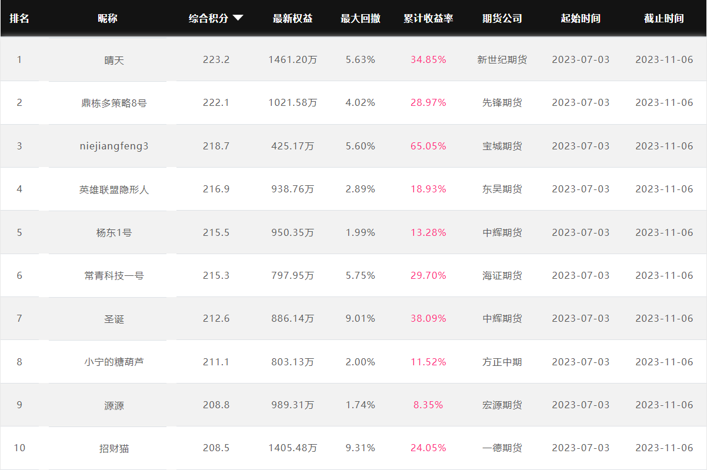Click the 期货公司 column header
Screen dimensions: 707x470
502,18
